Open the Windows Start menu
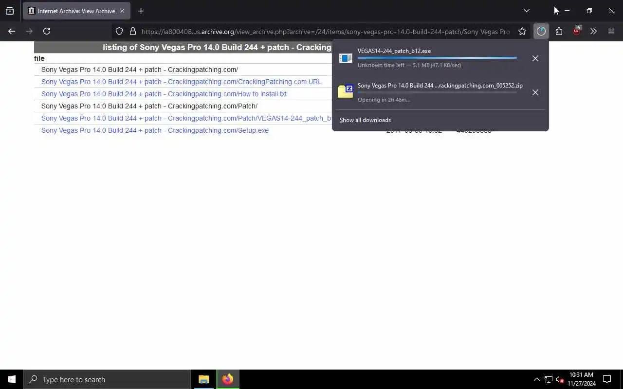 point(12,379)
